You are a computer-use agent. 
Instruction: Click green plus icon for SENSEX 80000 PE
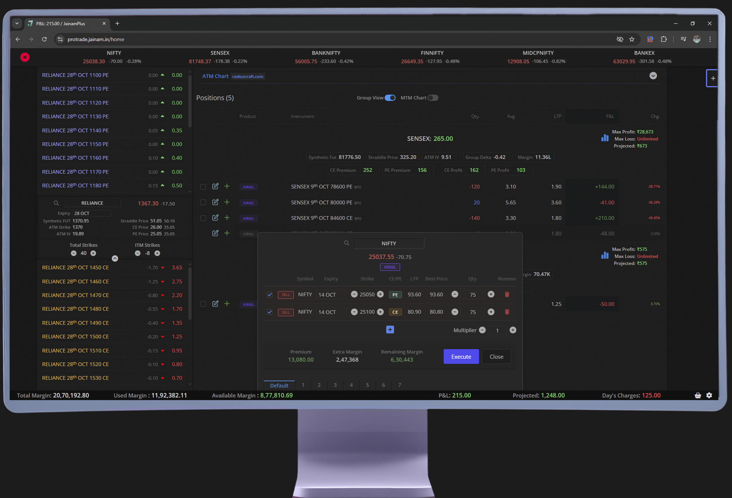click(x=227, y=202)
